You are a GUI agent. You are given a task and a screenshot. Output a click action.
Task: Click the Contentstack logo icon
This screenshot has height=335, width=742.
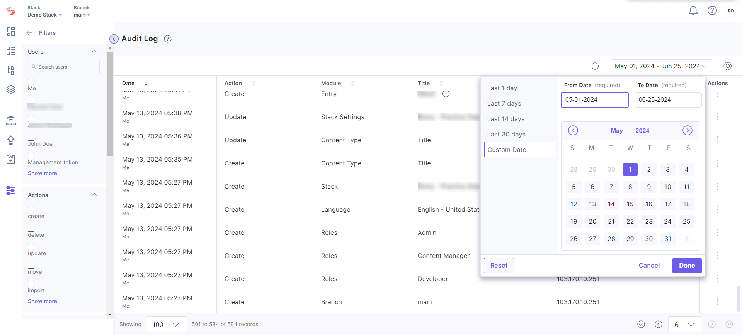coord(11,11)
